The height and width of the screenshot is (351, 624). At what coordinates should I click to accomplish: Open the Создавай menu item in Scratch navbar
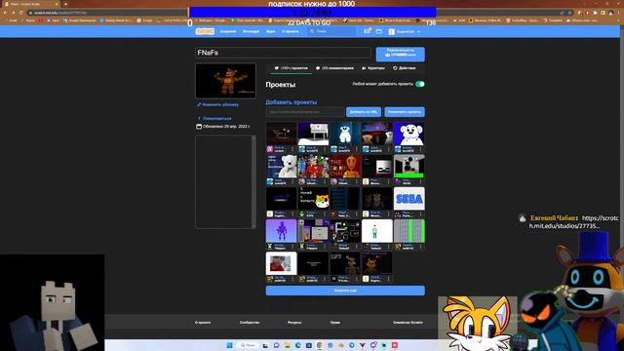click(228, 31)
